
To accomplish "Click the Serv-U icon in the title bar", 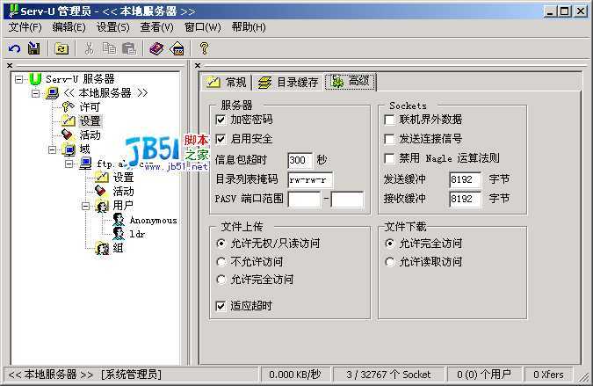I will (13, 11).
